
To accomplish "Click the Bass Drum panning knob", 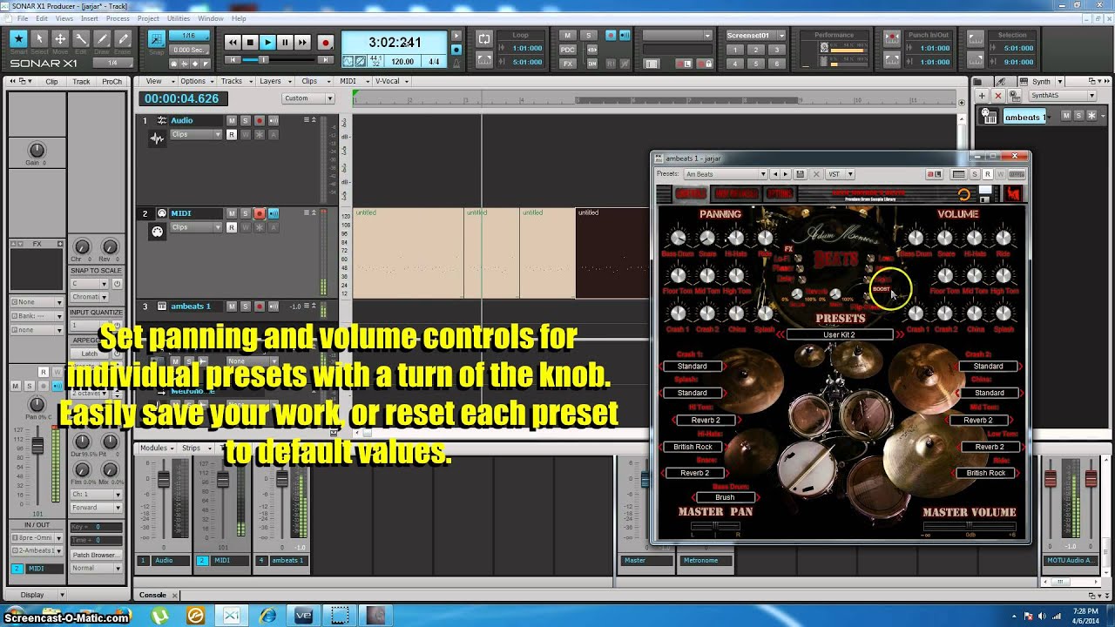I will tap(678, 238).
